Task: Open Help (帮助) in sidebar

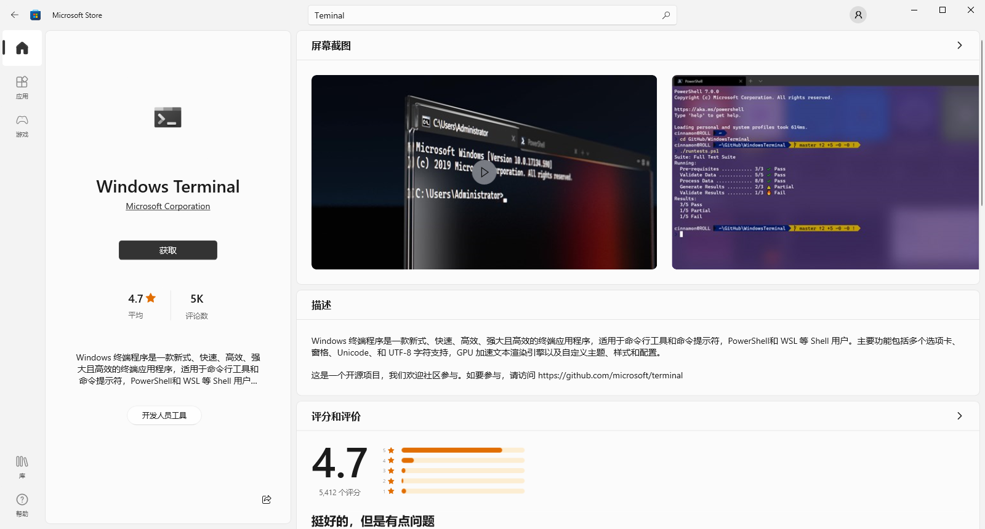Action: 22,504
